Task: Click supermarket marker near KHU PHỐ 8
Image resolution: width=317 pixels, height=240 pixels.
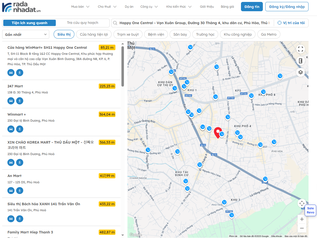Action: tap(263, 92)
